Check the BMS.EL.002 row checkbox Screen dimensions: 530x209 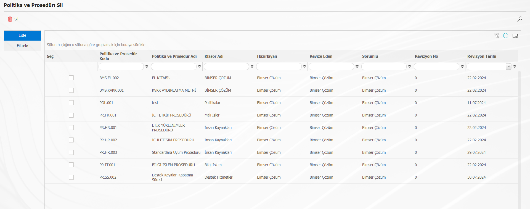tap(71, 78)
